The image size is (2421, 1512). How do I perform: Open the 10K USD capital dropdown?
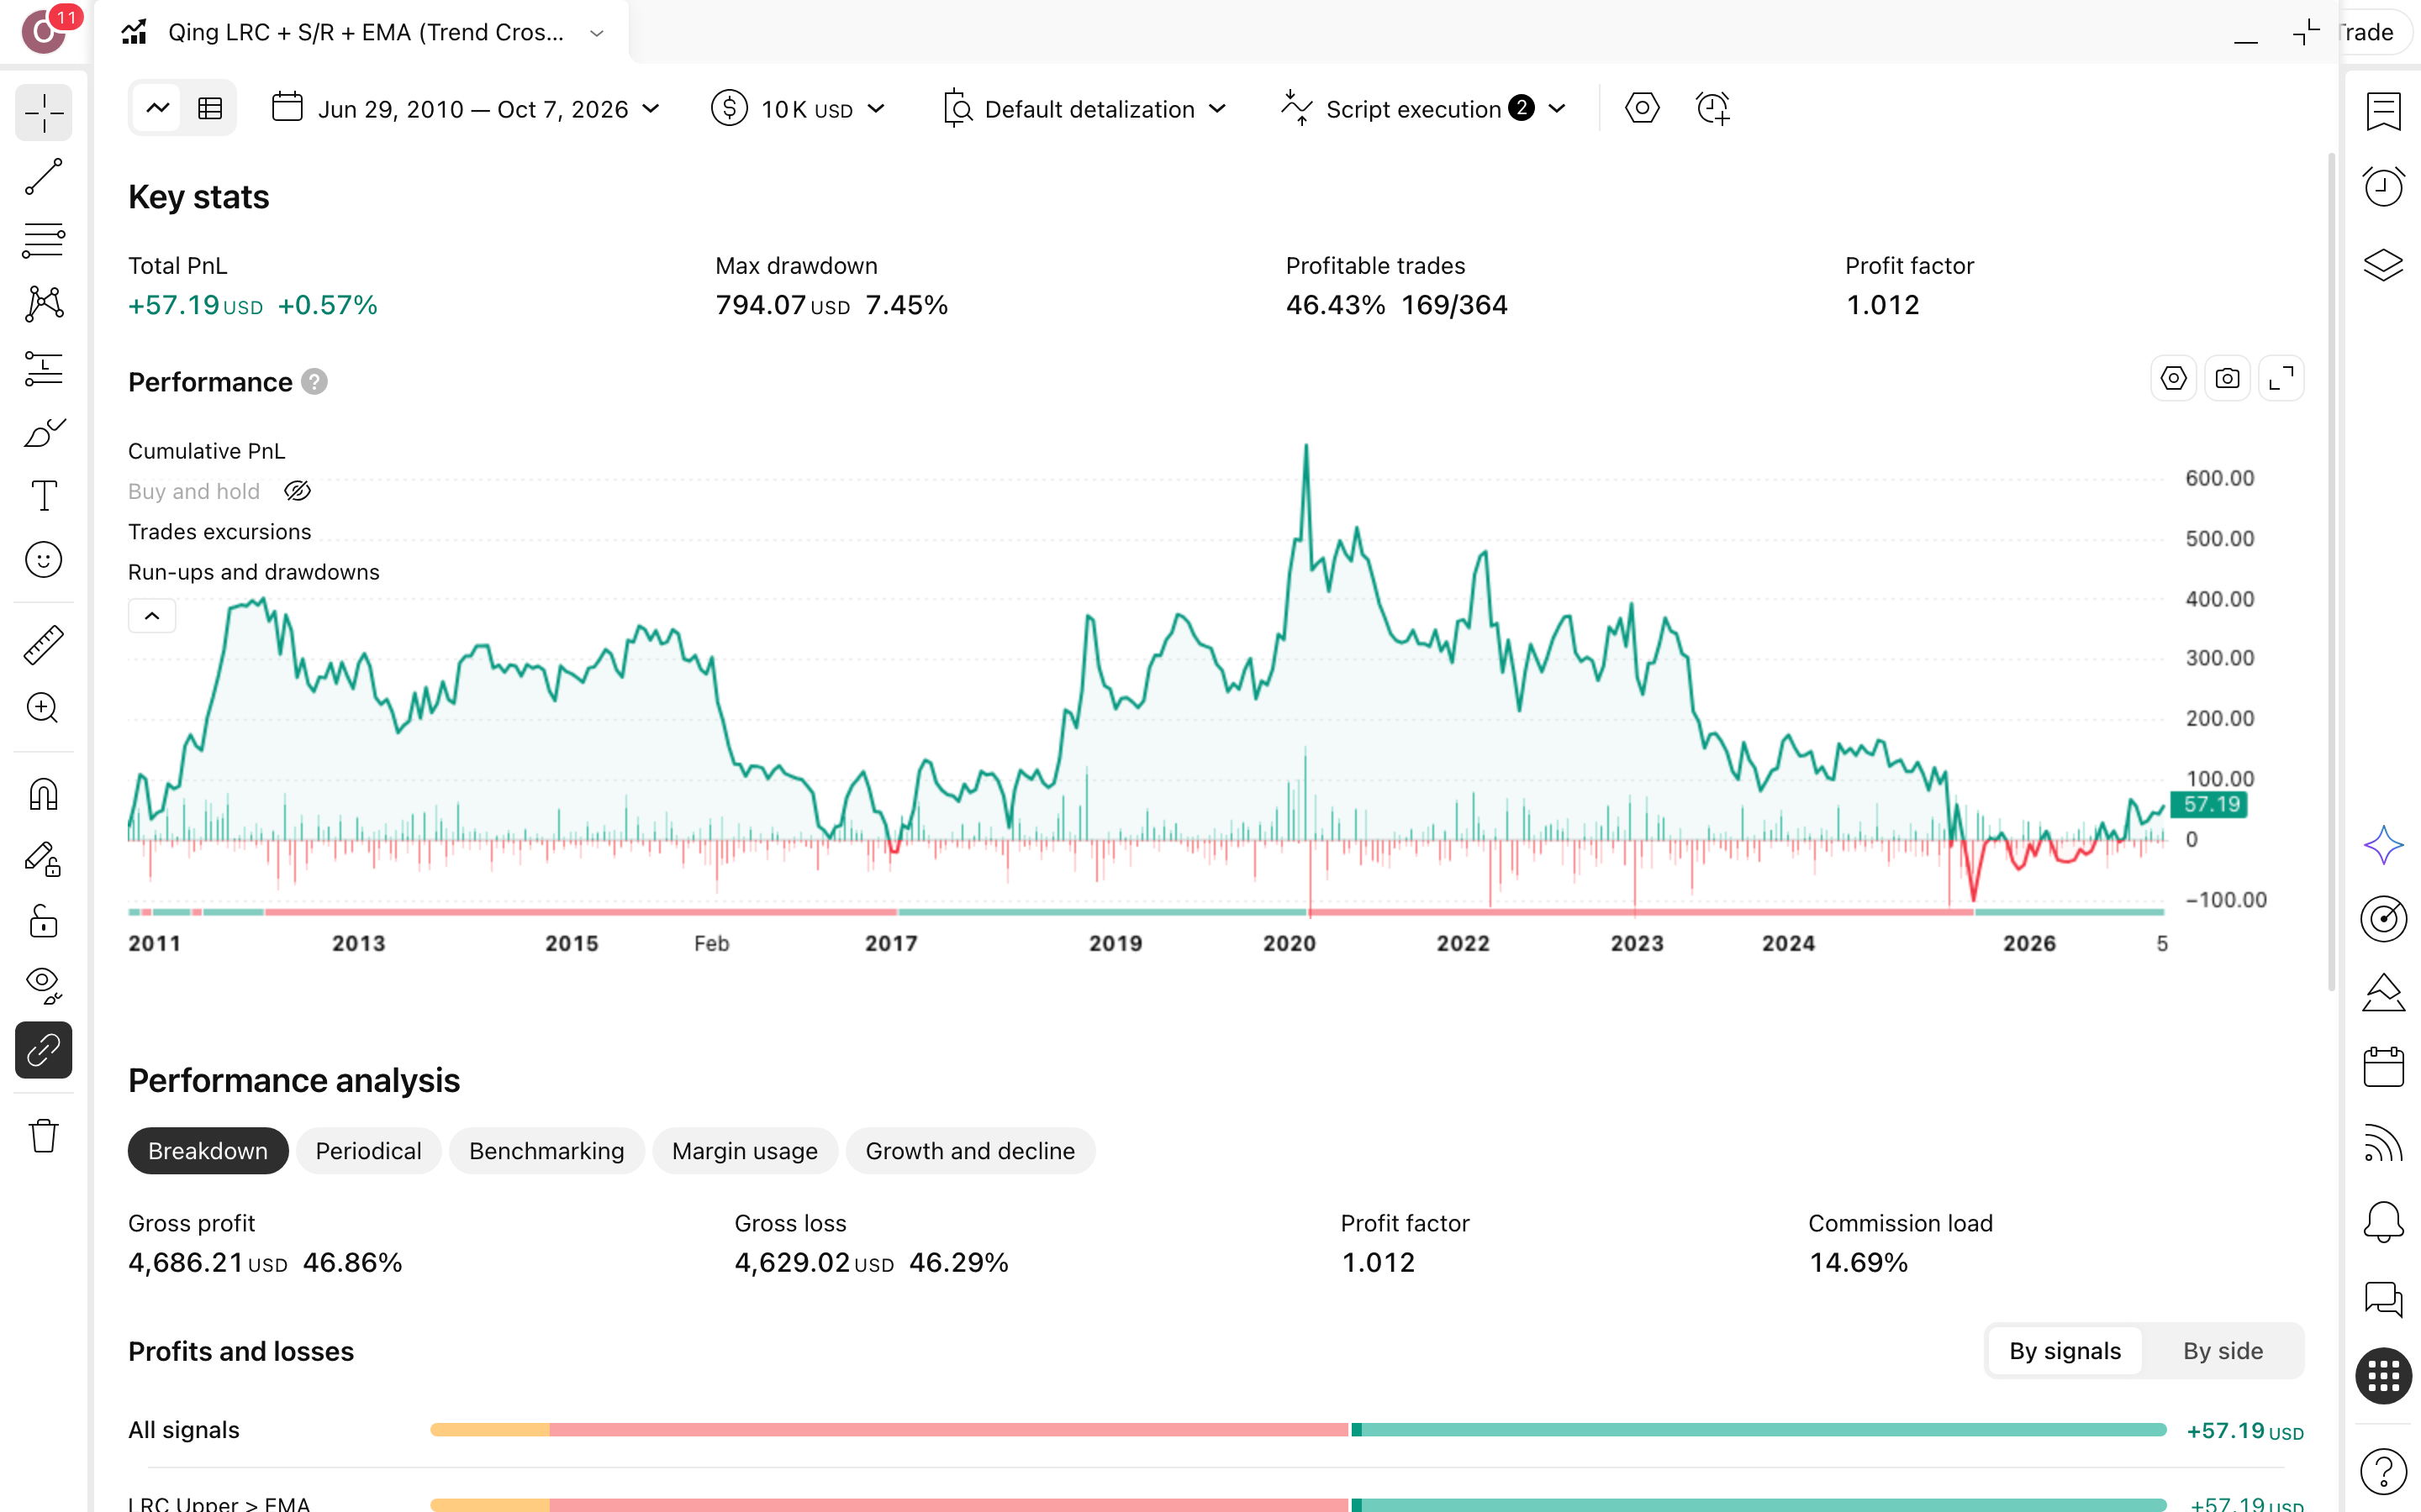point(797,108)
